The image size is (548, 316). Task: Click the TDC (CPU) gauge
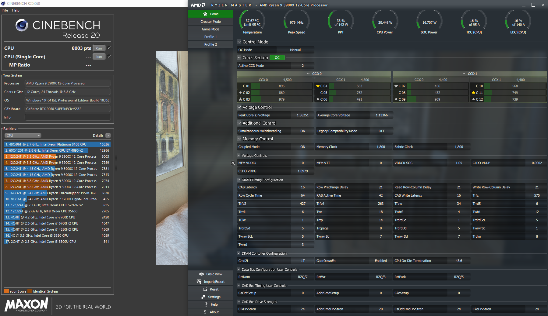(x=474, y=22)
